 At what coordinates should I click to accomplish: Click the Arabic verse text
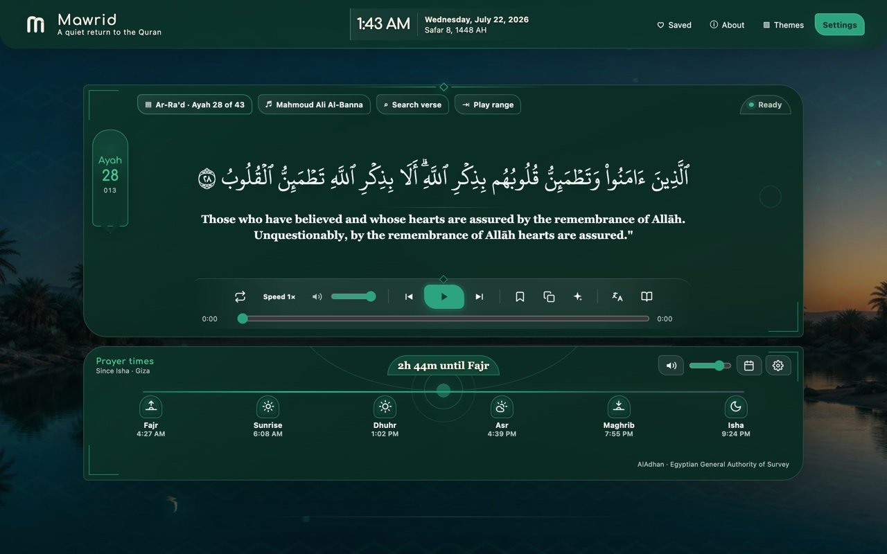443,176
